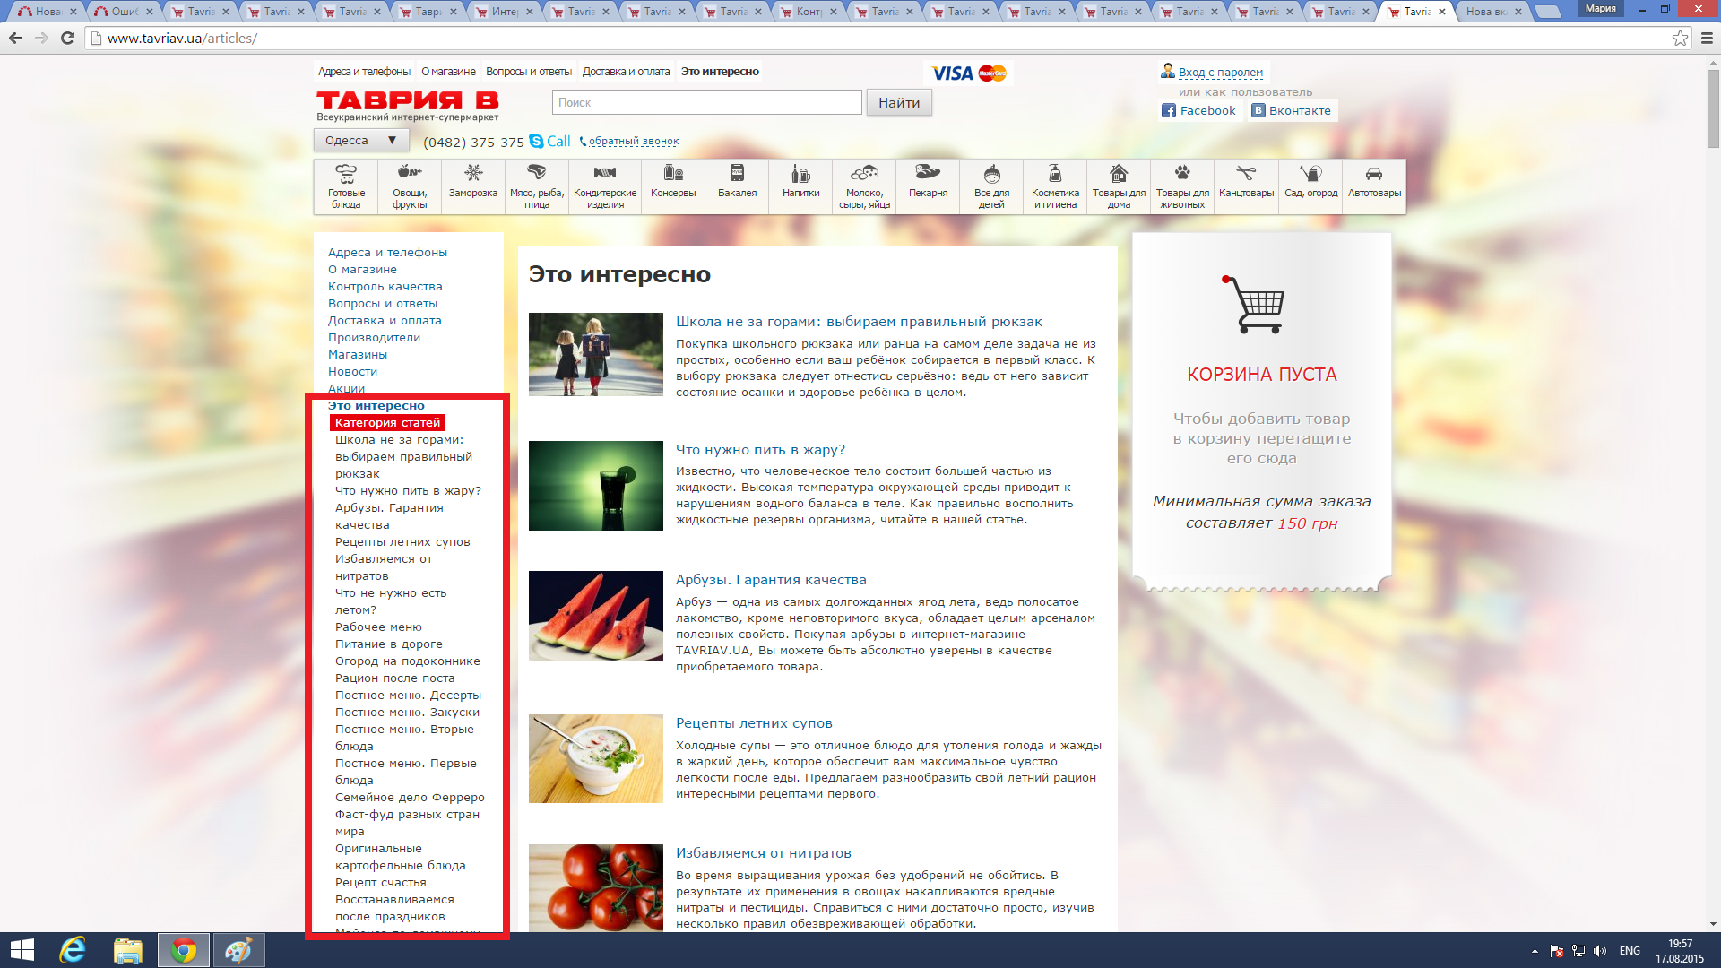Open the Chrome hamburger menu
This screenshot has height=968, width=1721.
(1707, 39)
